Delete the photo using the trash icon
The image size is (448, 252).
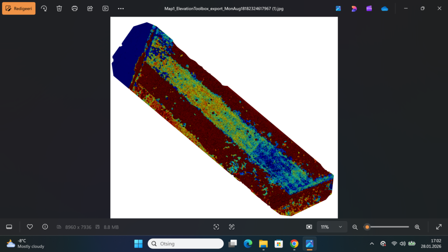tap(59, 8)
